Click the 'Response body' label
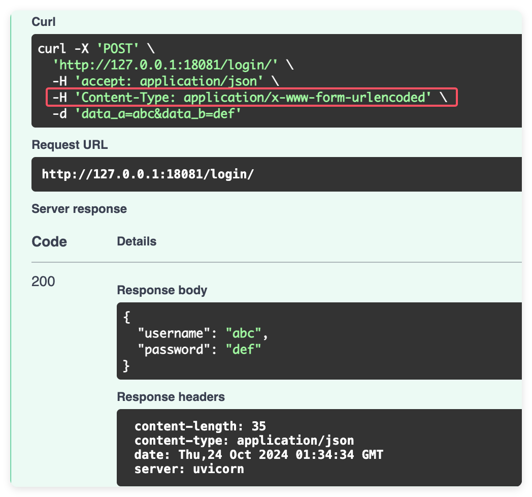 click(162, 290)
